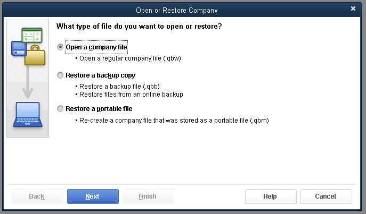Viewport: 366px width, 214px height.
Task: Select the Restore a portable file radio circle
Action: pos(60,109)
